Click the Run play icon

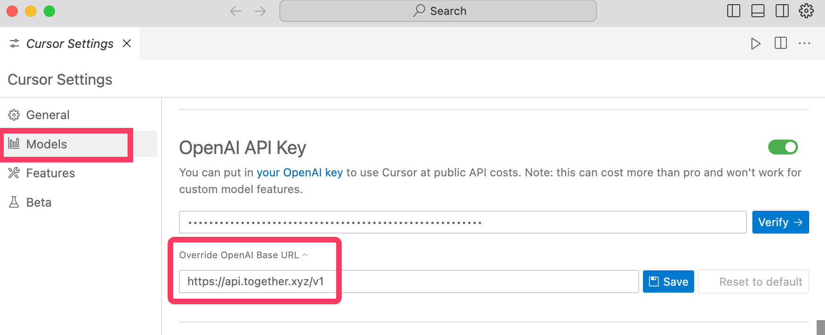pos(756,44)
